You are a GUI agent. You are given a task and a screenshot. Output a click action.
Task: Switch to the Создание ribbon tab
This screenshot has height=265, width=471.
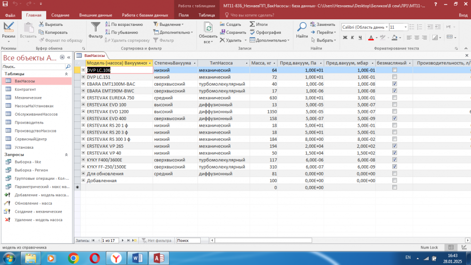pyautogui.click(x=60, y=15)
